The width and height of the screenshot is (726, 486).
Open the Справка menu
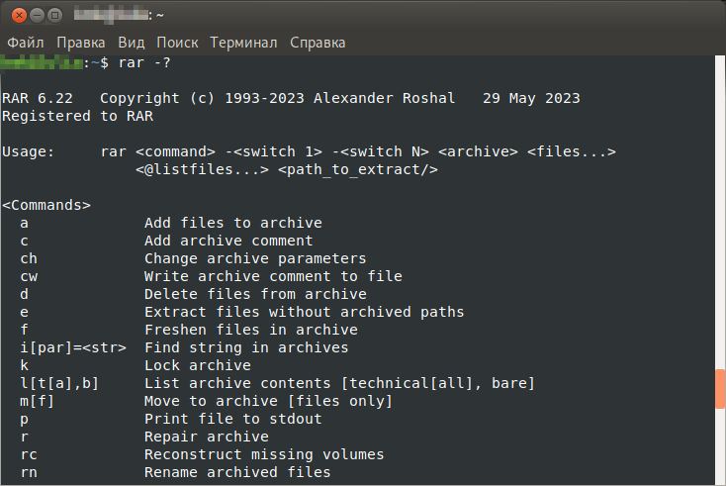(x=318, y=43)
